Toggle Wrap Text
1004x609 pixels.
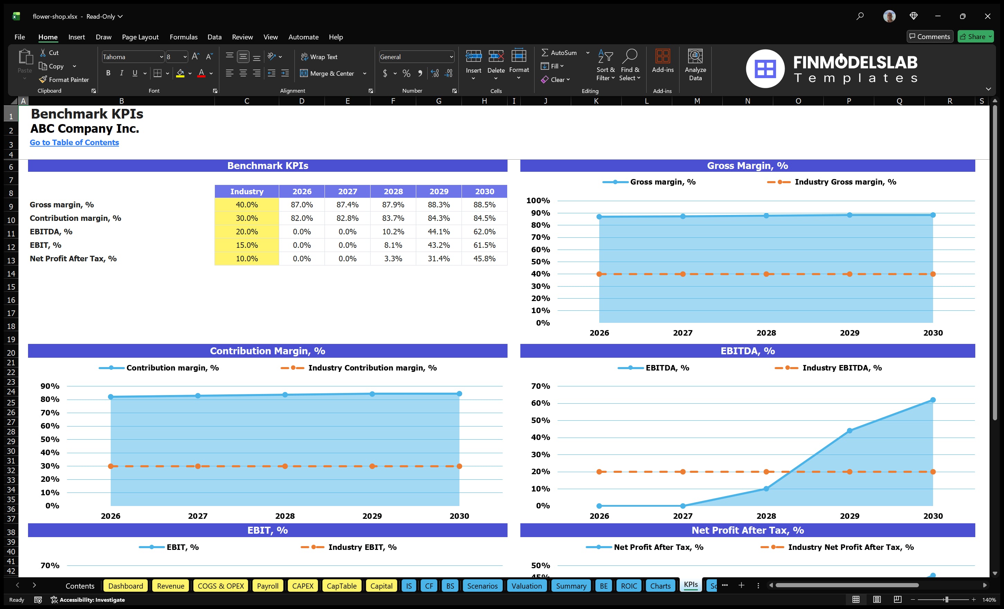319,57
